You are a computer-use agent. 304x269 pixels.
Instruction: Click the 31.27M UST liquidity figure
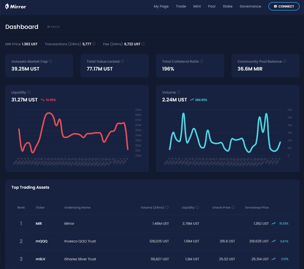pyautogui.click(x=24, y=100)
